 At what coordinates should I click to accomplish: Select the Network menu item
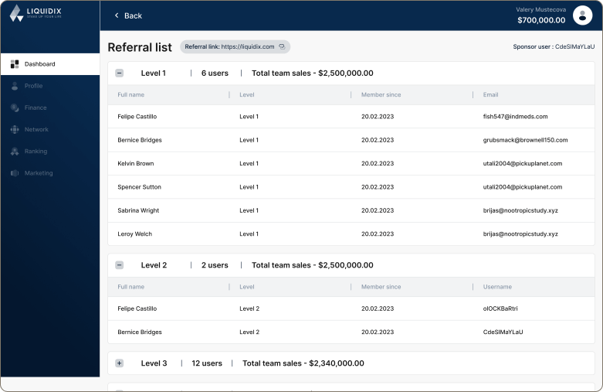coord(36,130)
